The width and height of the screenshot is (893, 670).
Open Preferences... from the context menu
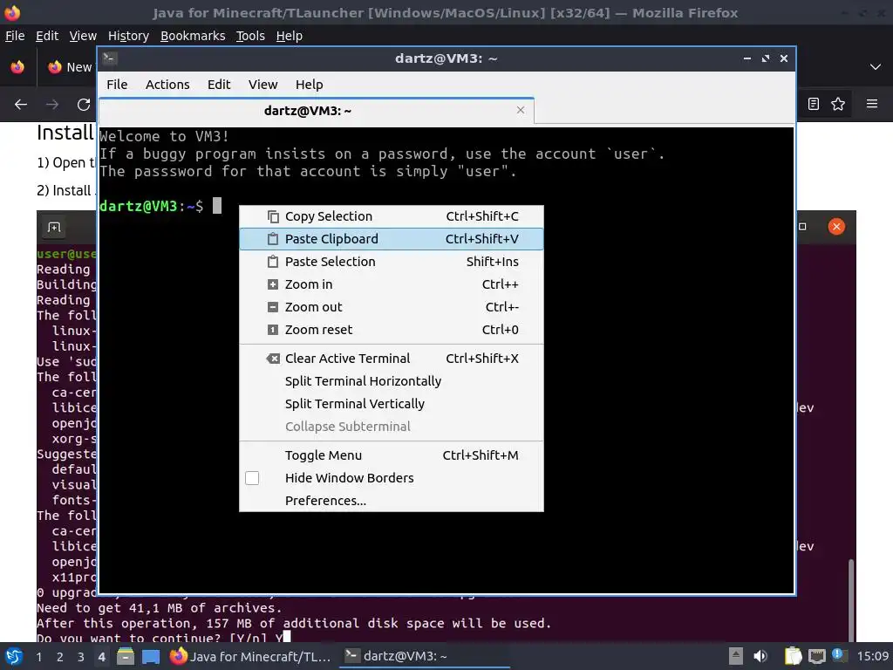pyautogui.click(x=392, y=501)
